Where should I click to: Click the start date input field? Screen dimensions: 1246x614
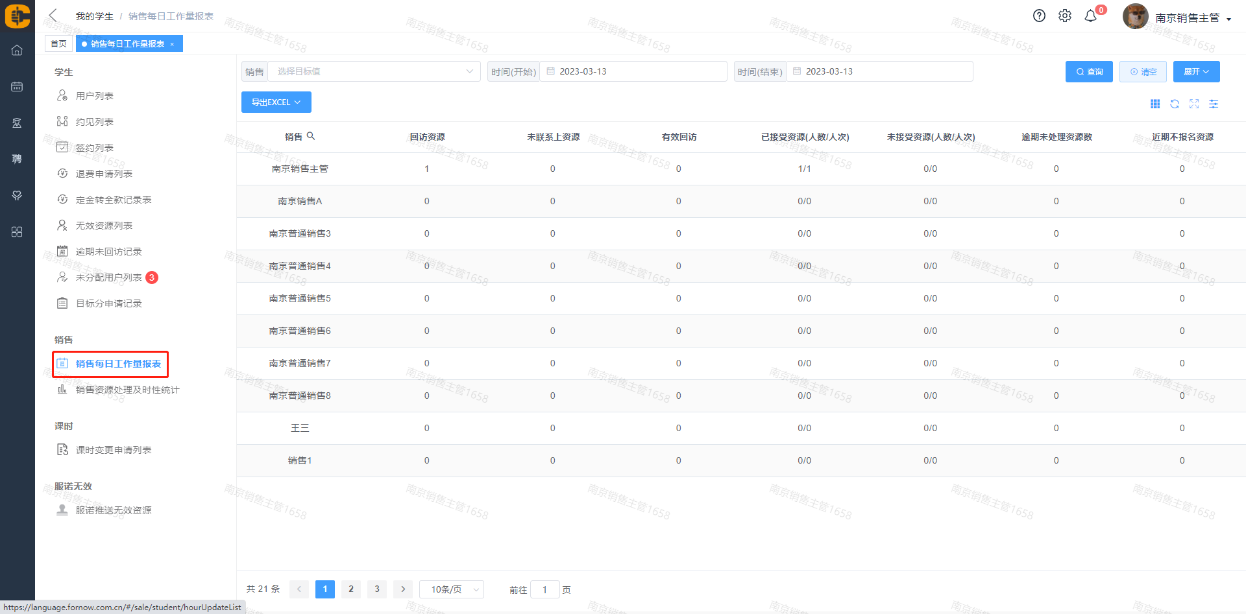coord(633,71)
